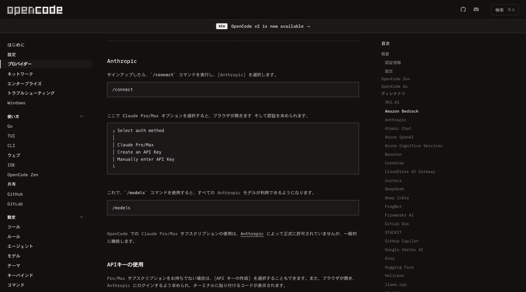Open the モデル sidebar page
526x292 pixels.
pyautogui.click(x=14, y=256)
